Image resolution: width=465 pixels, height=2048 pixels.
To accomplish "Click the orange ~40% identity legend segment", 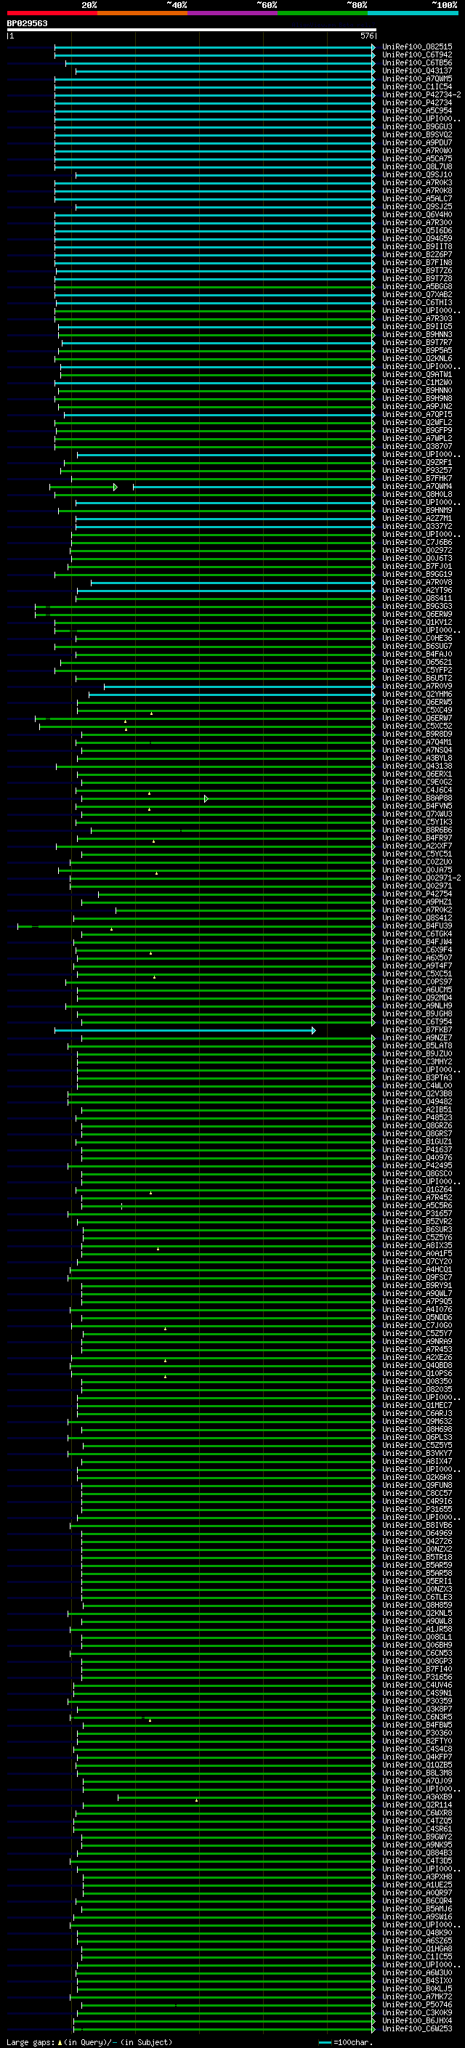I will [x=142, y=13].
